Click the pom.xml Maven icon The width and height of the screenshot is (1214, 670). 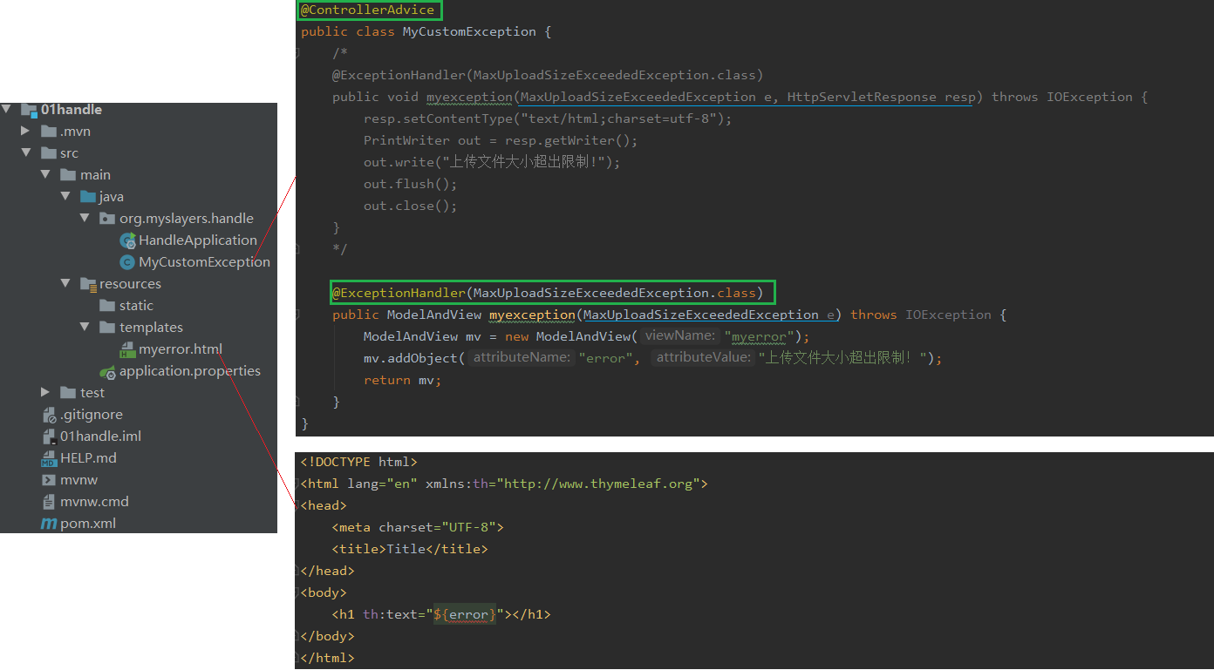tap(49, 524)
